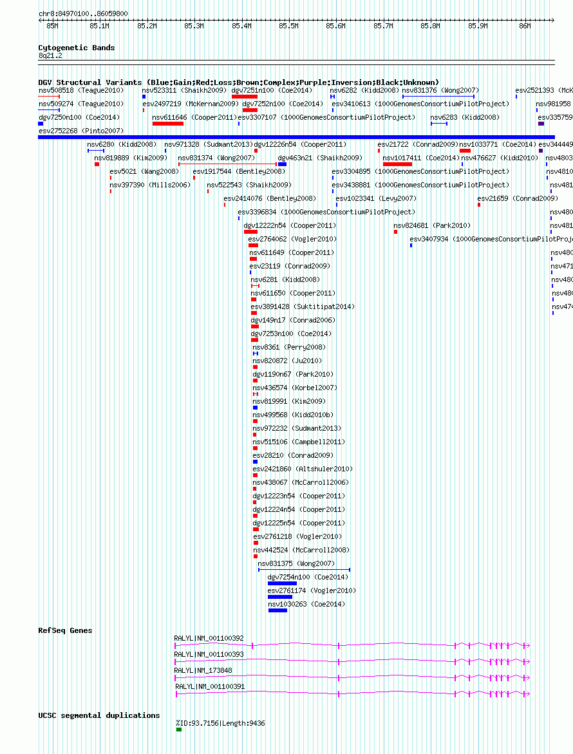This screenshot has height=754, width=573.
Task: Click the nsv515106 (Campbell2011) label
Action: click(299, 442)
